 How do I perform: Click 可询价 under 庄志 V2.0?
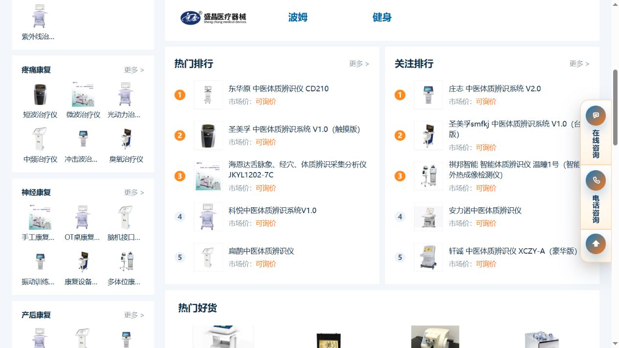[486, 101]
